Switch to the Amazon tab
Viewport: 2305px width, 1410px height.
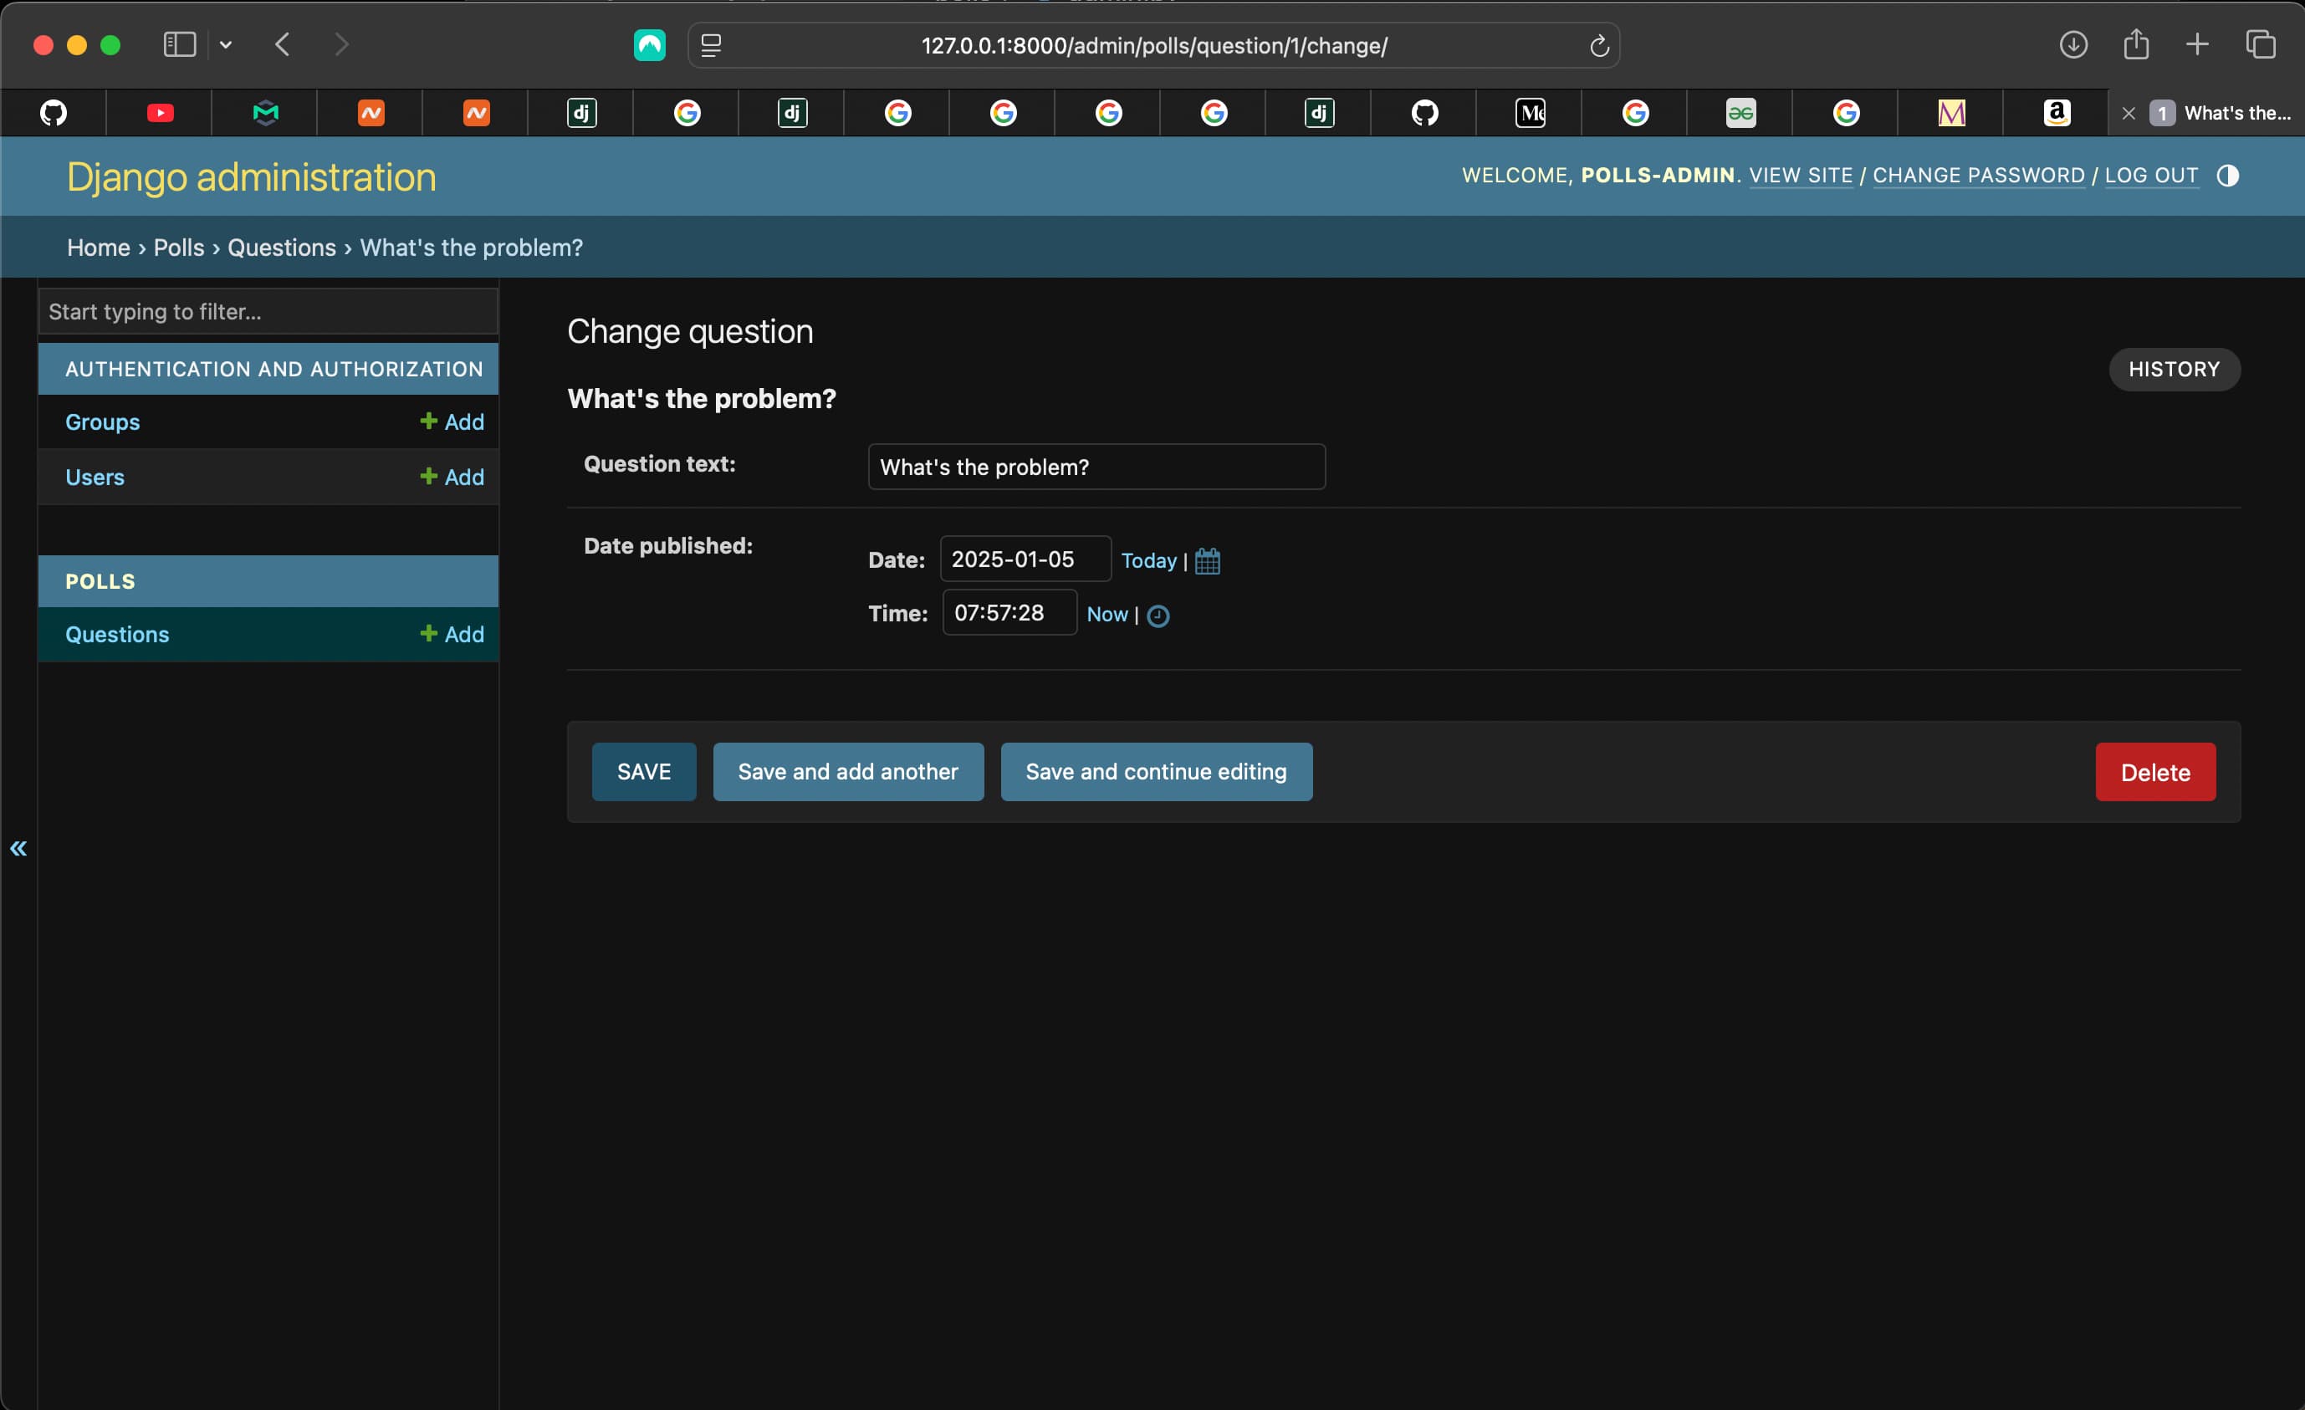[x=2056, y=113]
